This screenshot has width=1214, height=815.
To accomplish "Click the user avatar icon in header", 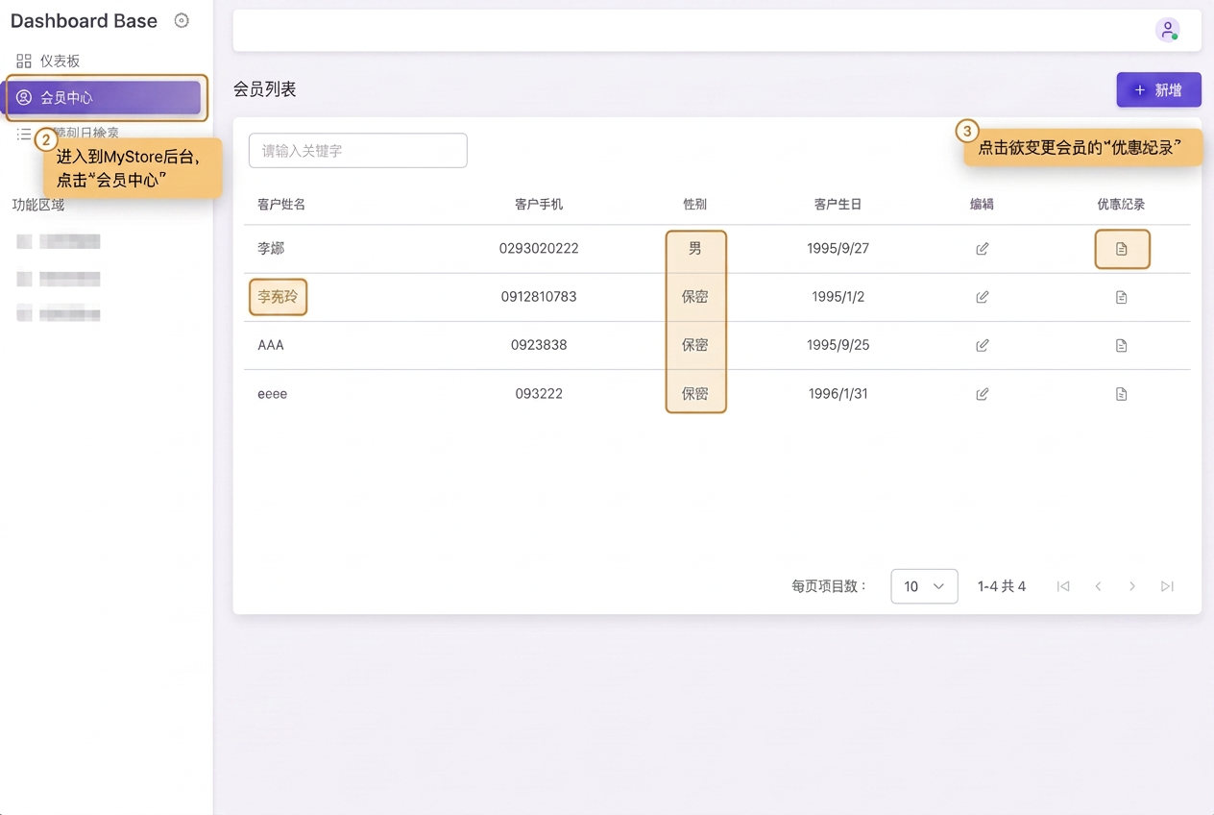I will coord(1167,30).
